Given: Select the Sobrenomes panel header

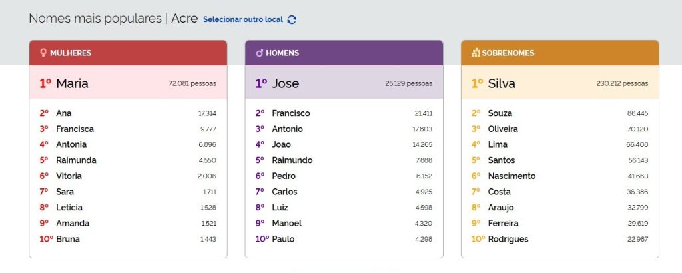Looking at the screenshot, I should (x=559, y=53).
